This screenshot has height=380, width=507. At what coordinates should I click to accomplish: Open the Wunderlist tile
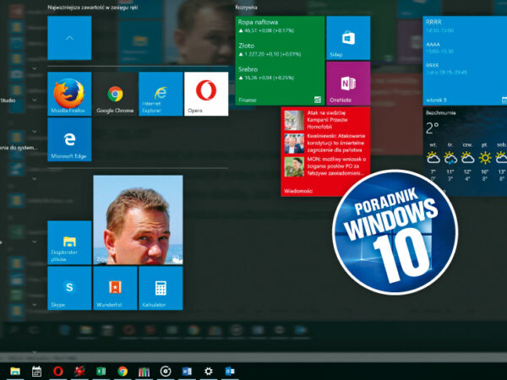coord(116,289)
